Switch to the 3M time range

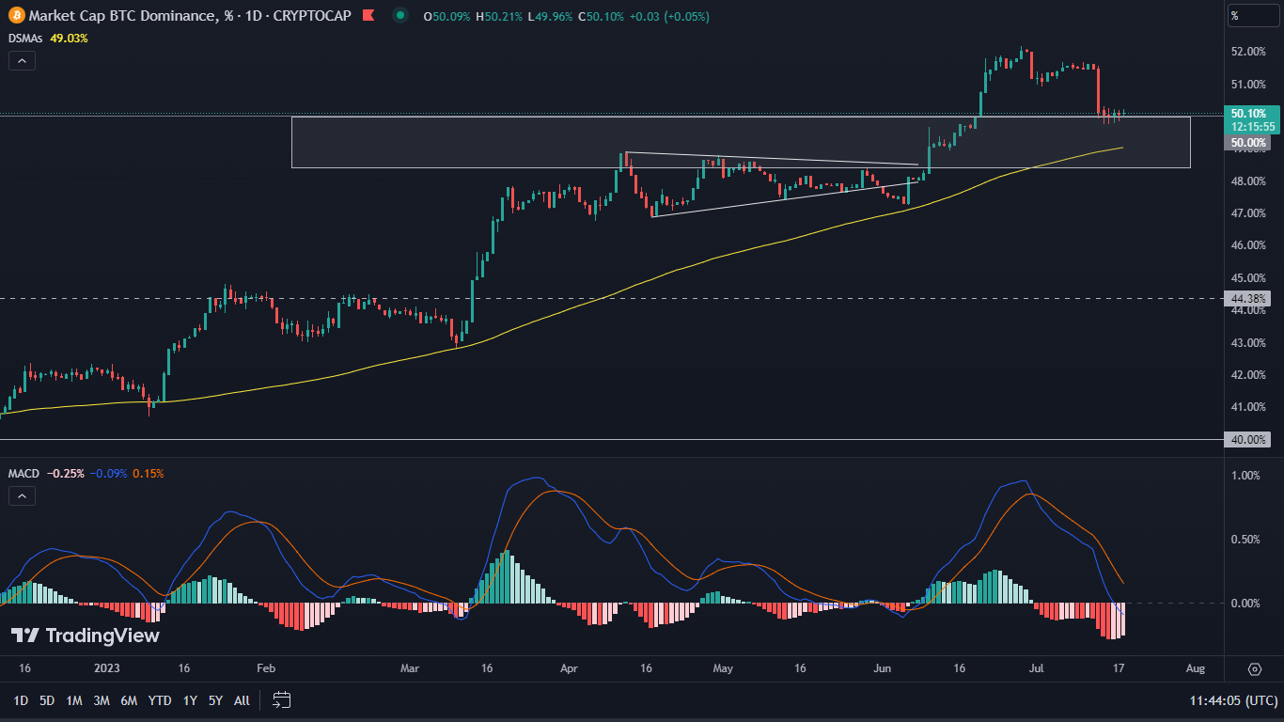102,700
